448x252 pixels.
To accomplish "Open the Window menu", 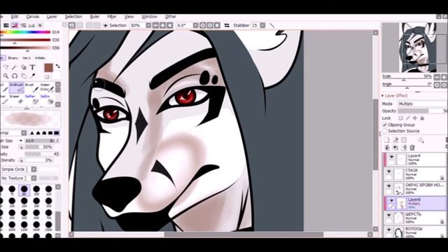I will click(149, 17).
